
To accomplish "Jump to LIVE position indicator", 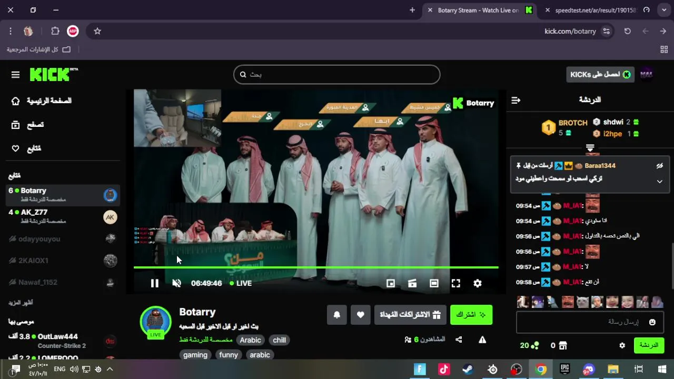I will [241, 283].
